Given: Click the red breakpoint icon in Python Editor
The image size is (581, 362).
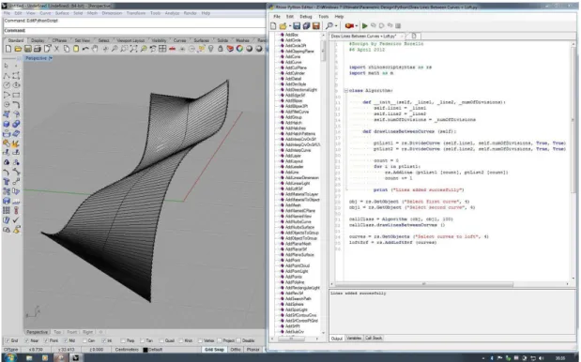Looking at the screenshot, I should pyautogui.click(x=348, y=26).
